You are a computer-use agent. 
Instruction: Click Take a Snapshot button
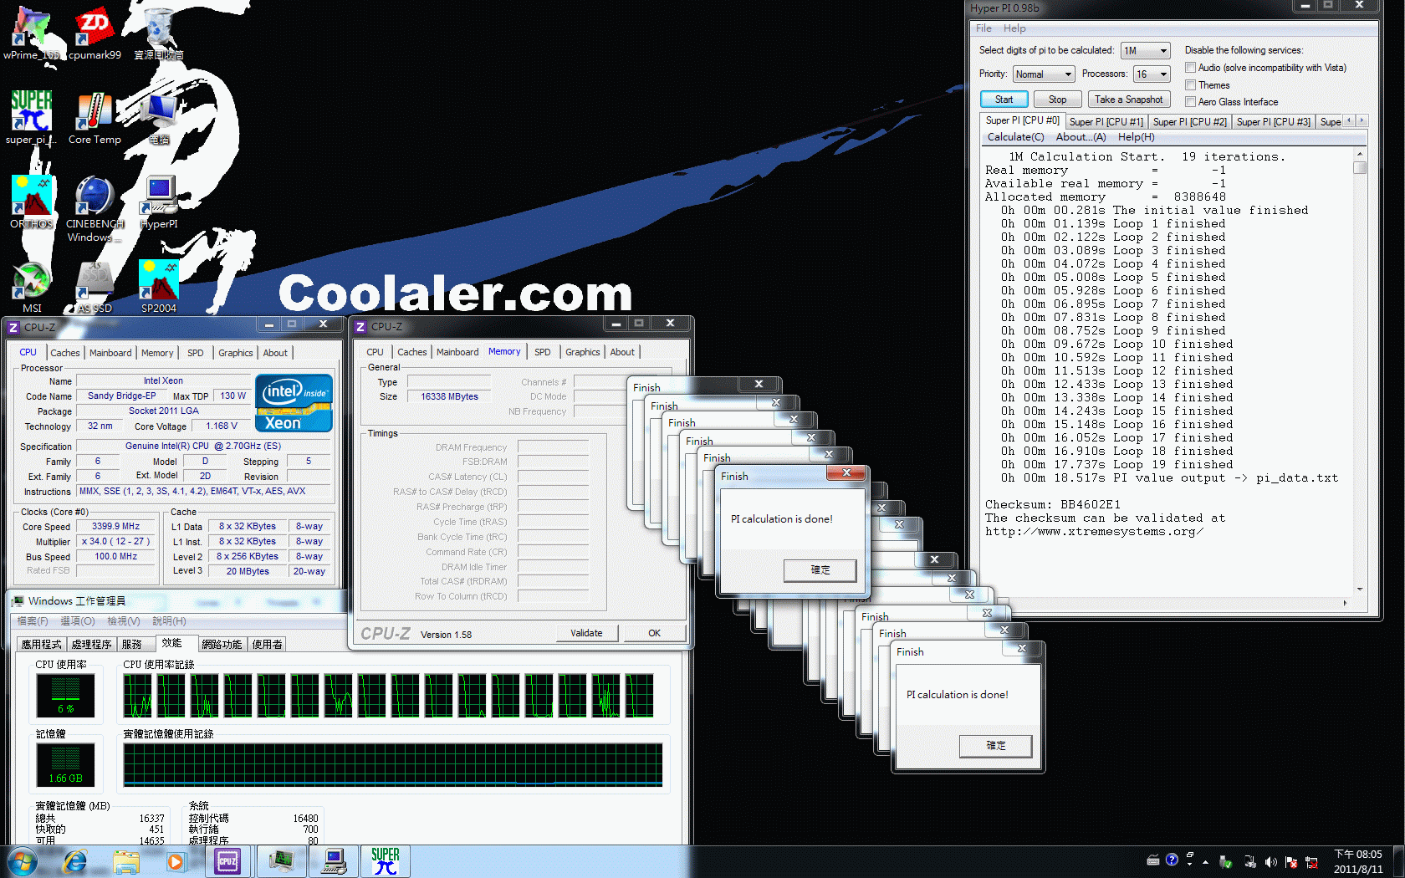click(x=1128, y=100)
